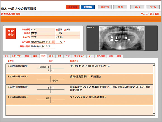Click the red 来院受付 reception button
The image size is (162, 122).
(x=11, y=33)
